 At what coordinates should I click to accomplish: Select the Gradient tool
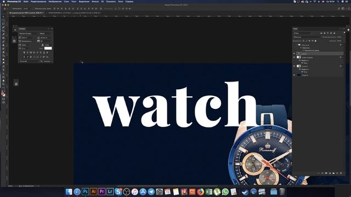(3, 56)
